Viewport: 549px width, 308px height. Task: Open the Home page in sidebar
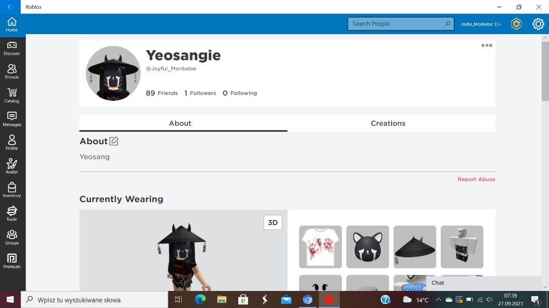coord(11,24)
